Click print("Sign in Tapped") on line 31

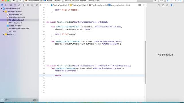[x=67, y=10]
